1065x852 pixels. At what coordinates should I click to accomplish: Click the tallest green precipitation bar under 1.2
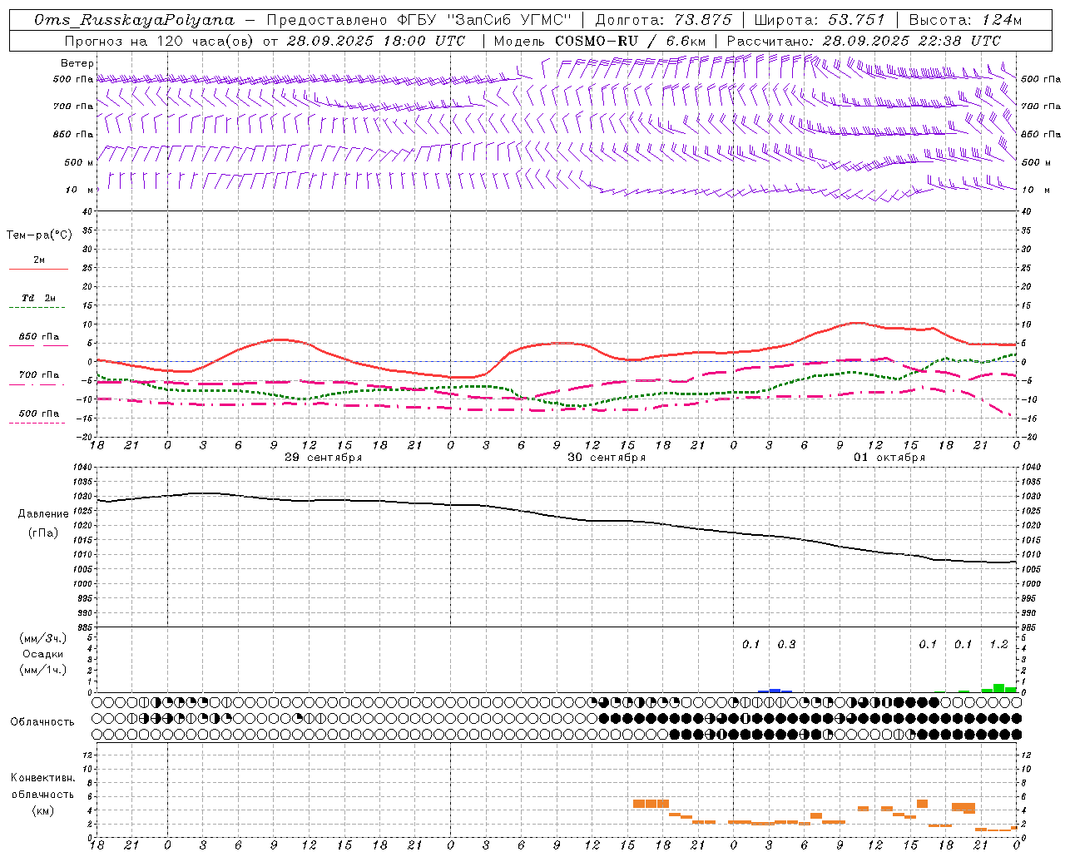(998, 688)
